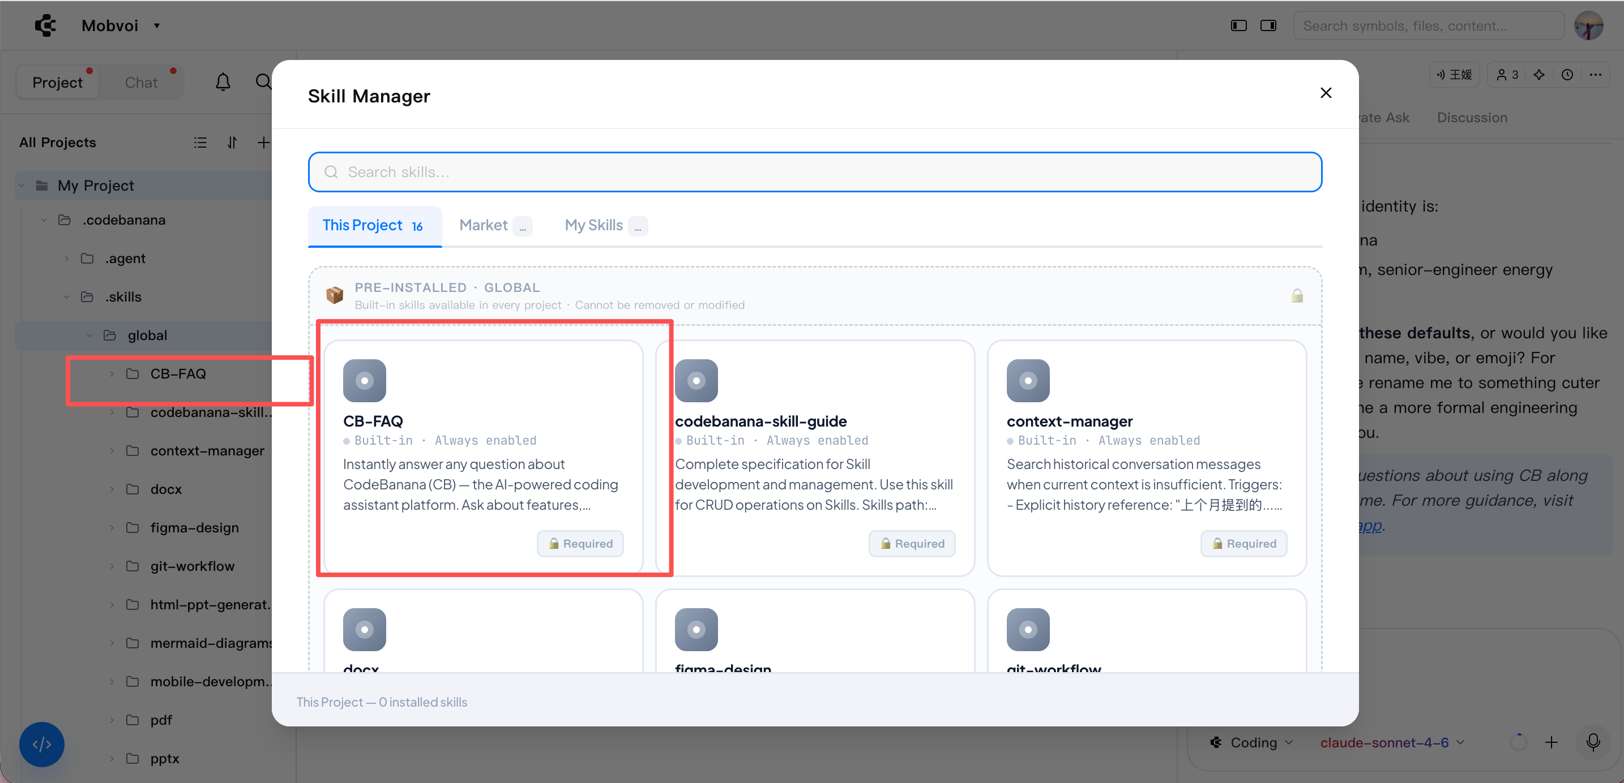Focus the Search symbols, files, content field

pos(1429,26)
